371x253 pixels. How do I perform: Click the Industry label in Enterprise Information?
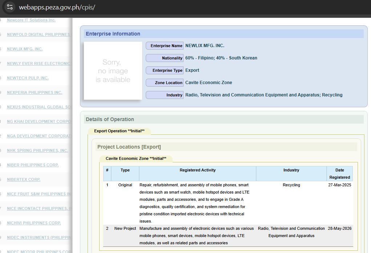[165, 95]
